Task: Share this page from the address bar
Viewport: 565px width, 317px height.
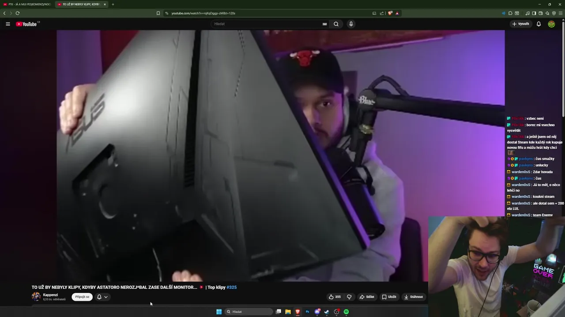Action: pyautogui.click(x=382, y=13)
